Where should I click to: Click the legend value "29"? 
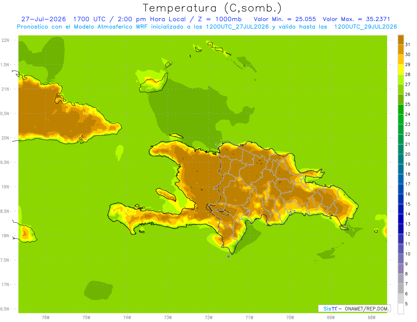pos(407,64)
